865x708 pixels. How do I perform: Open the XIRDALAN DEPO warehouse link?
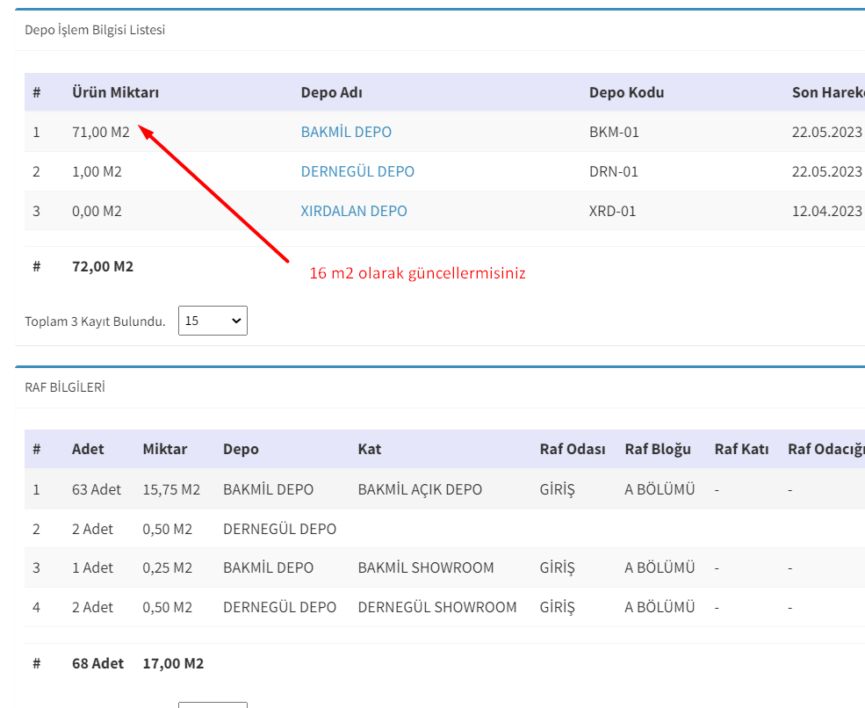pyautogui.click(x=354, y=212)
